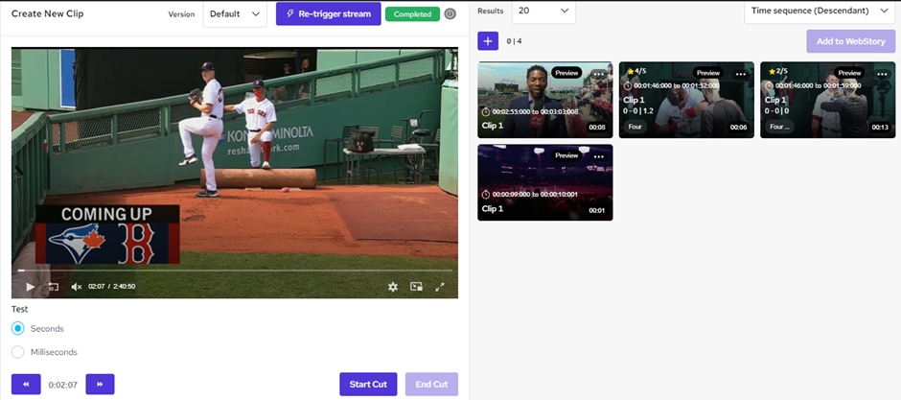Rewind the video 10 seconds
This screenshot has height=400, width=901.
(53, 286)
